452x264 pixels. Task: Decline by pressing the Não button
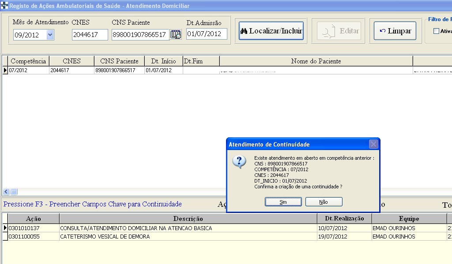(324, 202)
